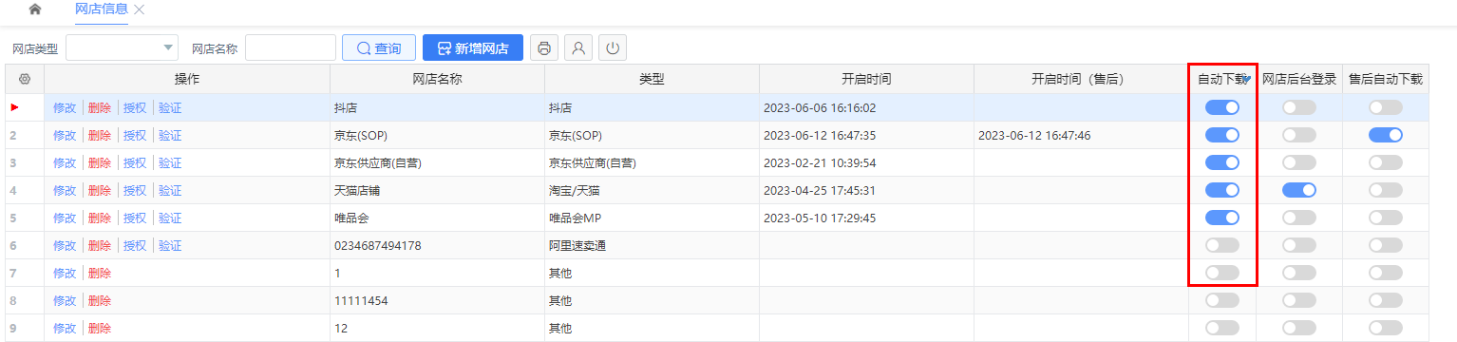The height and width of the screenshot is (342, 1457).
Task: Click the 网店名称 column header
Action: click(437, 80)
